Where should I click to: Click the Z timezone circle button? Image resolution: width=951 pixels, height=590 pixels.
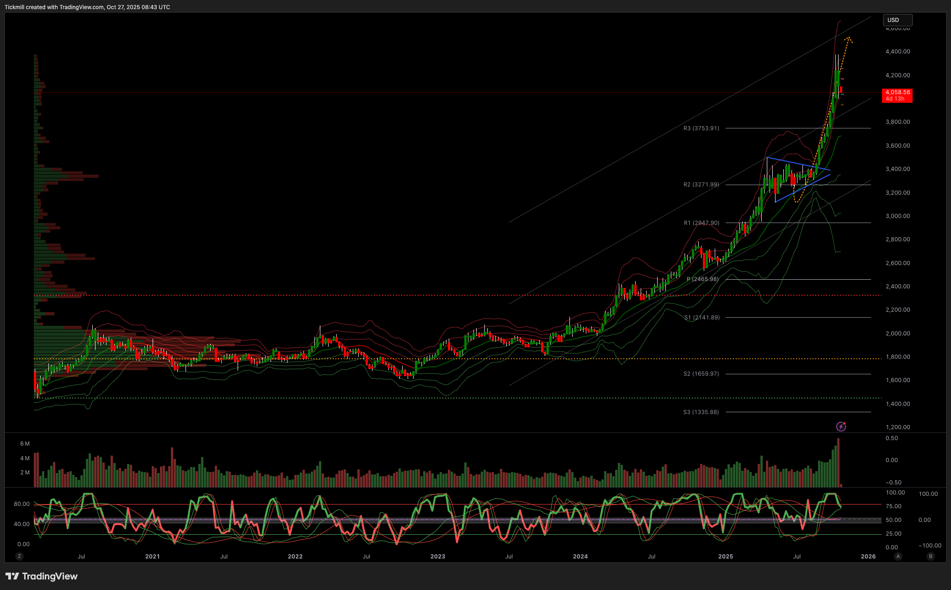(x=19, y=556)
